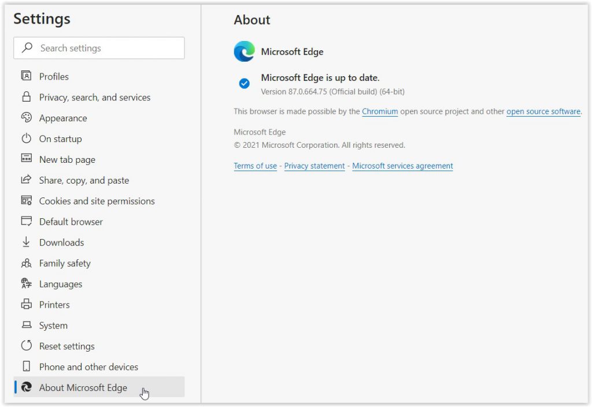Click 'Microsoft Edge is up to date.' text

pyautogui.click(x=320, y=77)
